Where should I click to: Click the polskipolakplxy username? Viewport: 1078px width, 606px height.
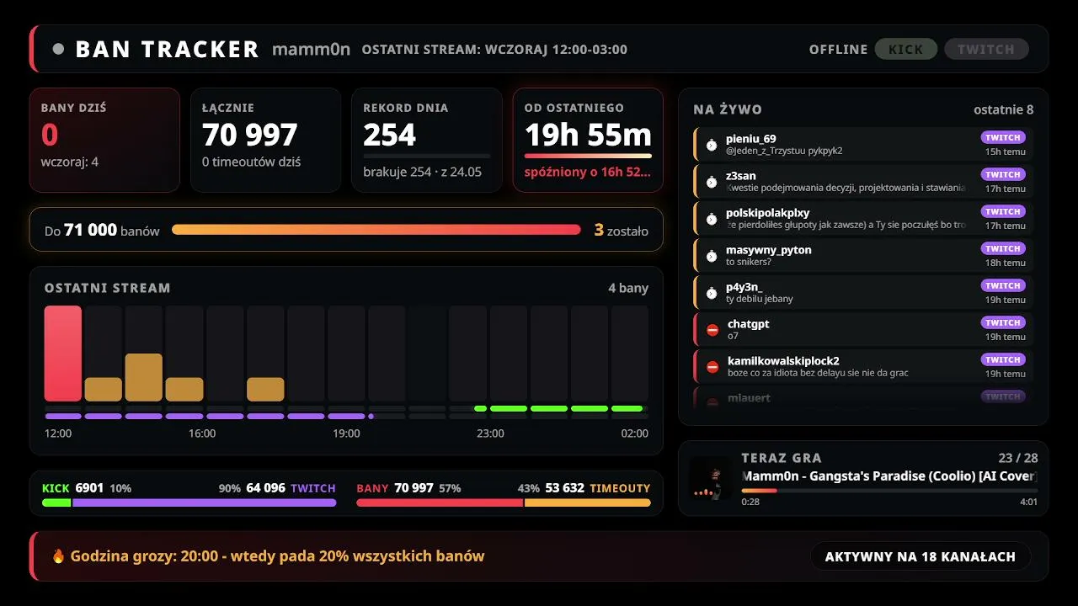click(768, 213)
